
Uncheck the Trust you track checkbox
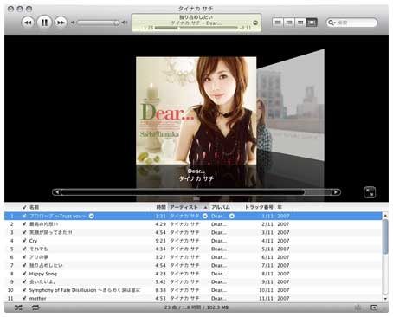tap(24, 216)
